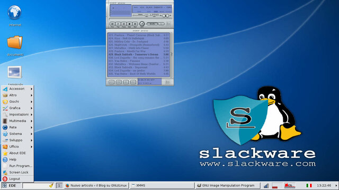Select highlighted track 429 Black Sabbath
Viewport: 339px width, 190px height.
pos(139,54)
